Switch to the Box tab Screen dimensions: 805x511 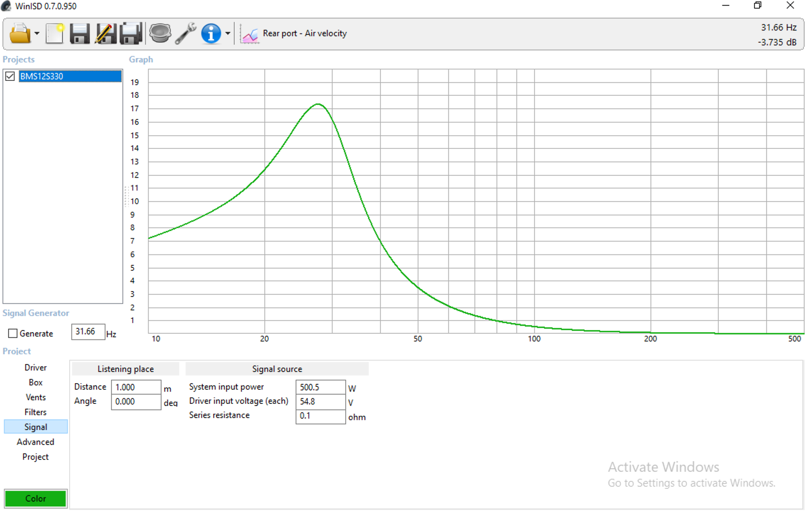point(36,383)
